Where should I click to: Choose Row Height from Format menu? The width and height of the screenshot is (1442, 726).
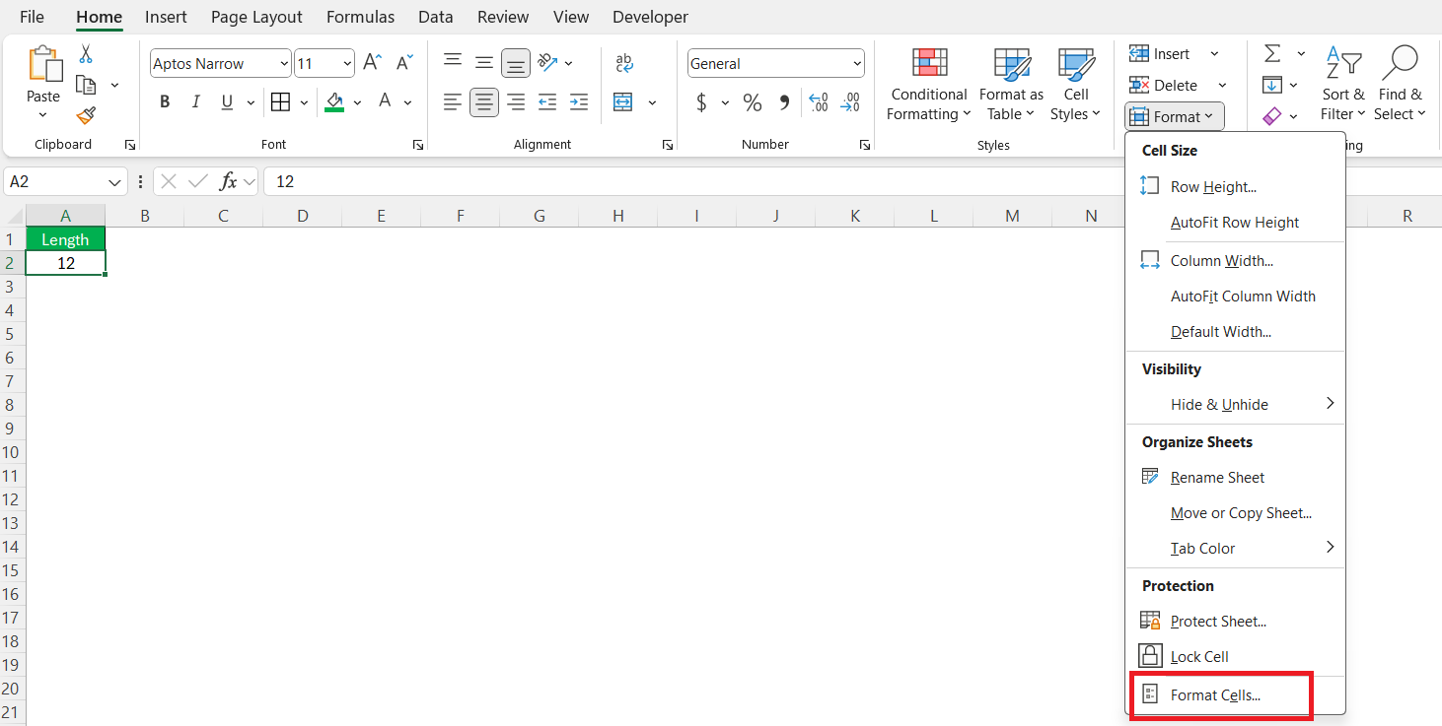point(1236,186)
